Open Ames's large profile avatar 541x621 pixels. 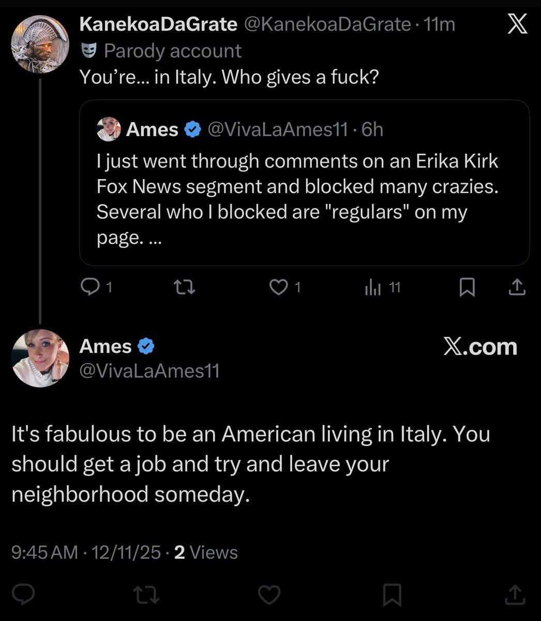(40, 358)
